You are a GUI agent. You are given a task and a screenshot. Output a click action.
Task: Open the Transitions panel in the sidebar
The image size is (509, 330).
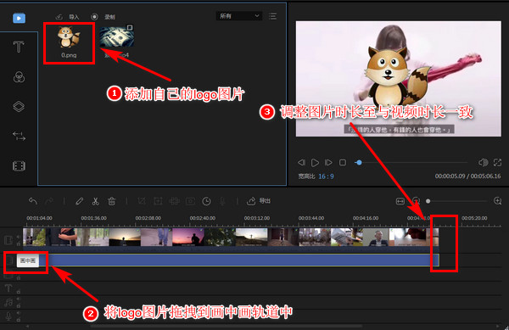pos(19,136)
